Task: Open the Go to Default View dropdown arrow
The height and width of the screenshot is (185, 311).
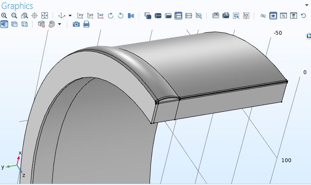Action: (x=70, y=16)
